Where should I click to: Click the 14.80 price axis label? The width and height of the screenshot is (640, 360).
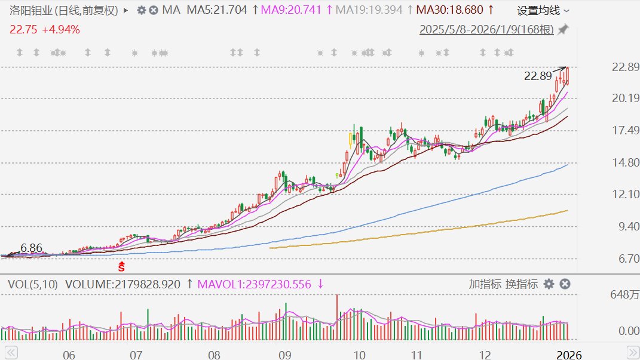click(x=625, y=162)
